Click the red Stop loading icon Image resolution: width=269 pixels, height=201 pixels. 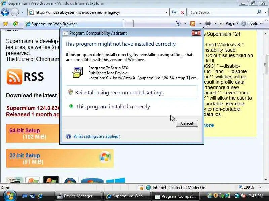point(182,12)
